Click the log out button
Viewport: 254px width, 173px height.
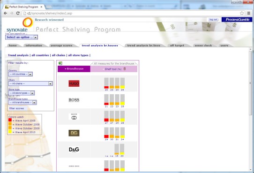[x=213, y=19]
